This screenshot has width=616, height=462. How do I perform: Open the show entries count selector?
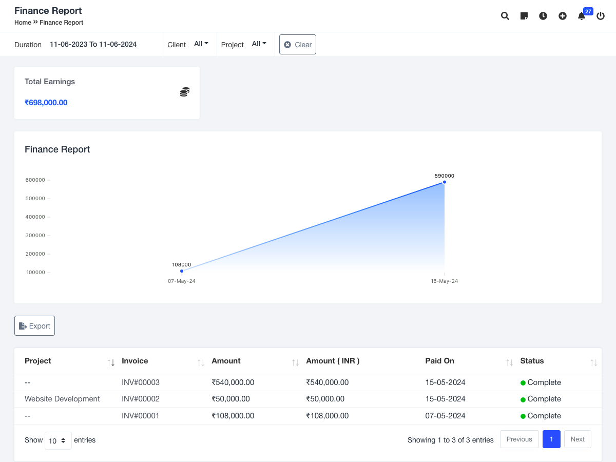pos(58,440)
